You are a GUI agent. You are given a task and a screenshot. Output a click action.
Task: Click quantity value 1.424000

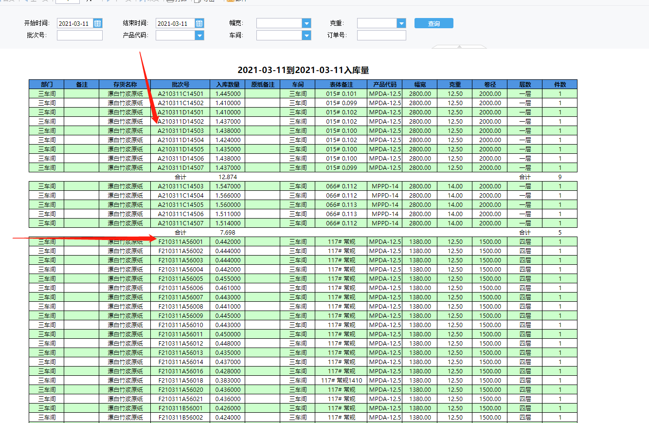228,140
